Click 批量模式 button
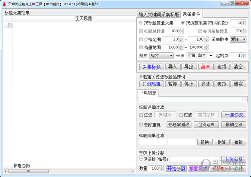Viewport: 251px width, 177px height. tap(198, 168)
